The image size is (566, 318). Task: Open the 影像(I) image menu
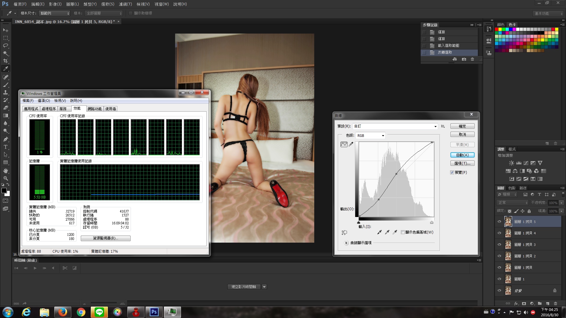point(55,4)
